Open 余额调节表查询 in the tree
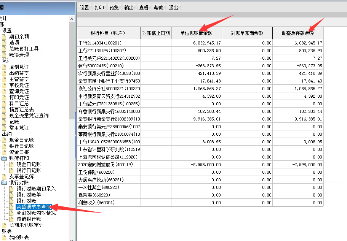Image resolution: width=347 pixels, height=241 pixels. pos(34,207)
